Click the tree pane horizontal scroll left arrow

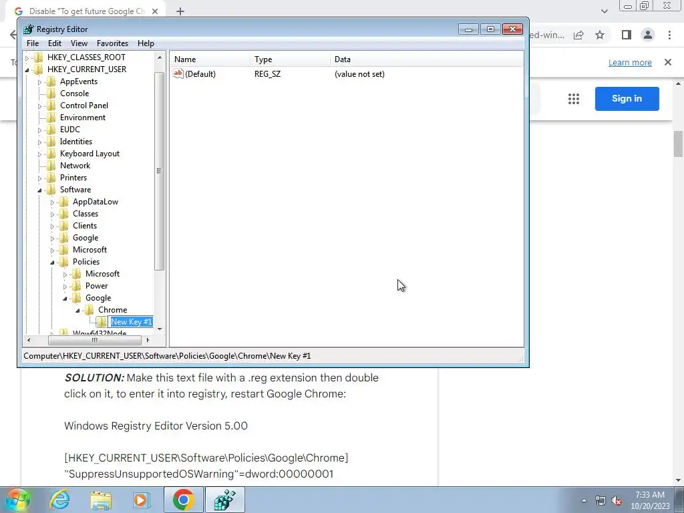tap(29, 340)
